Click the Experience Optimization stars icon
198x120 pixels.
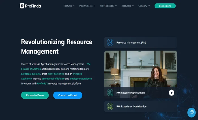pos(110,107)
